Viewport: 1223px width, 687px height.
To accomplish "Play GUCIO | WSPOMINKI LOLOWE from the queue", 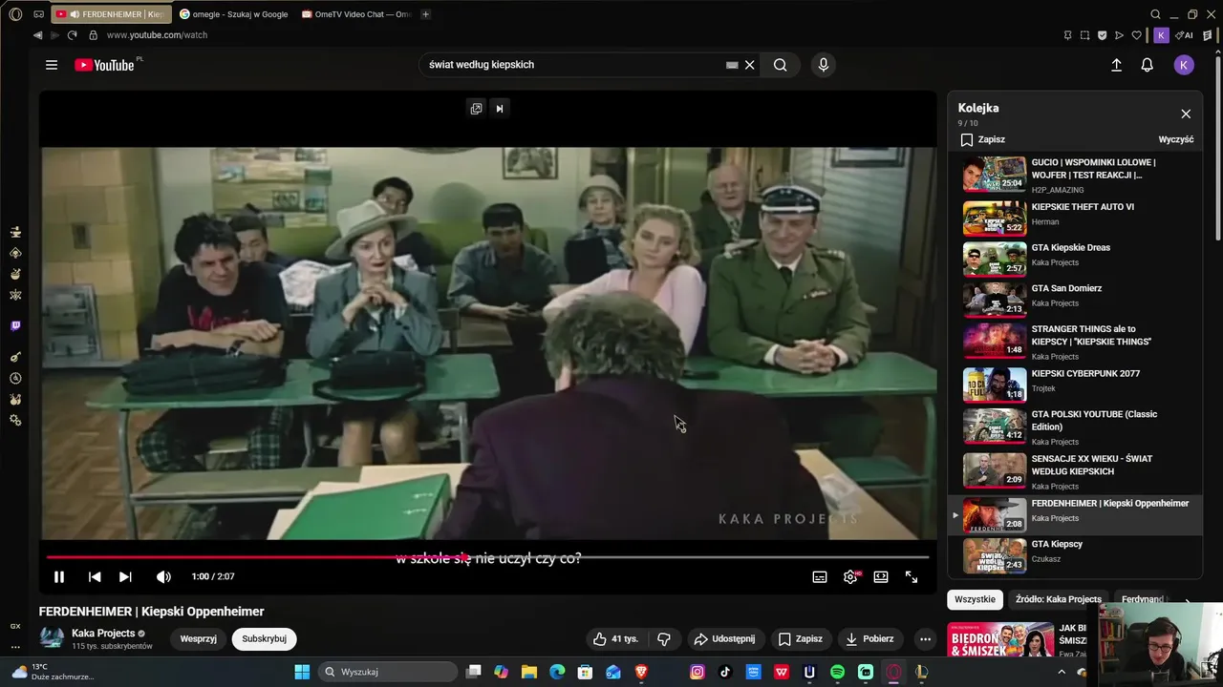I will point(1077,176).
